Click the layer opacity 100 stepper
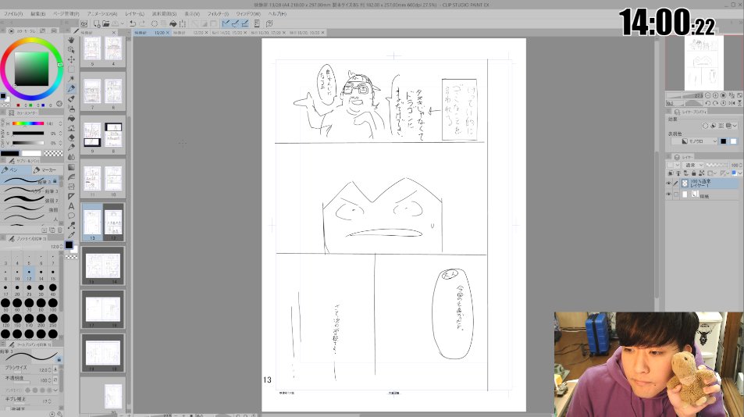 pos(740,165)
